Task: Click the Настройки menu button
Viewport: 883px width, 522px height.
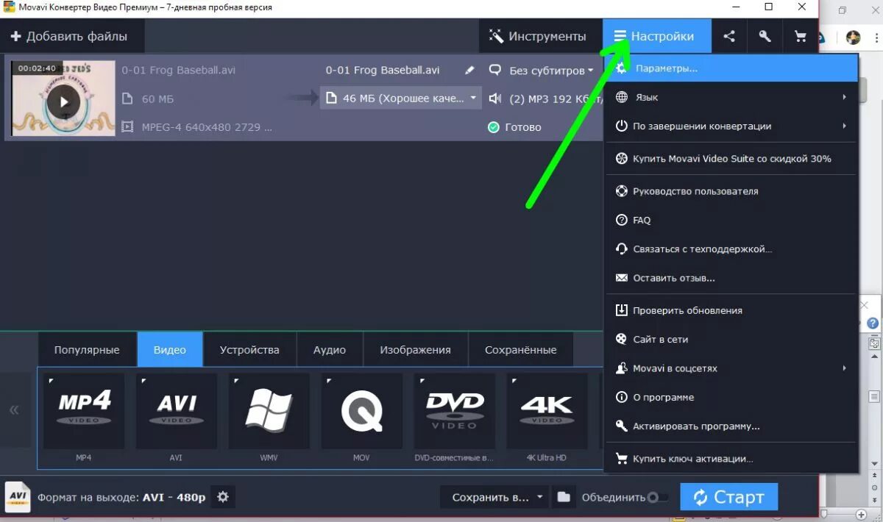Action: [657, 36]
